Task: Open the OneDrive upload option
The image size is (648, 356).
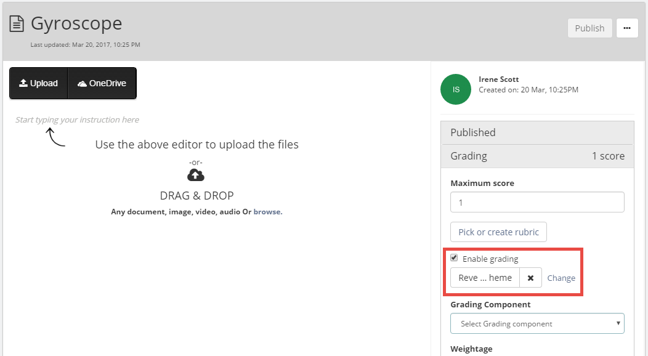Action: (102, 83)
